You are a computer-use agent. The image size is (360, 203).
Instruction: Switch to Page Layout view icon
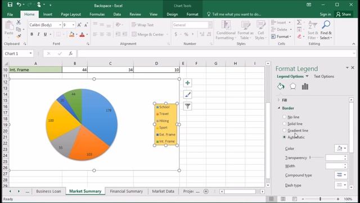click(x=283, y=199)
